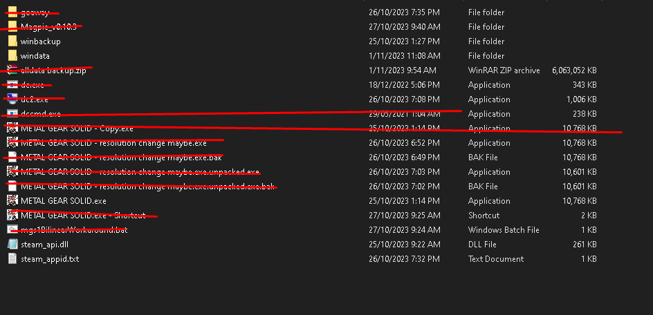
Task: Click icon of resolution change maybe.exe.unpacked.exe
Action: click(12, 171)
